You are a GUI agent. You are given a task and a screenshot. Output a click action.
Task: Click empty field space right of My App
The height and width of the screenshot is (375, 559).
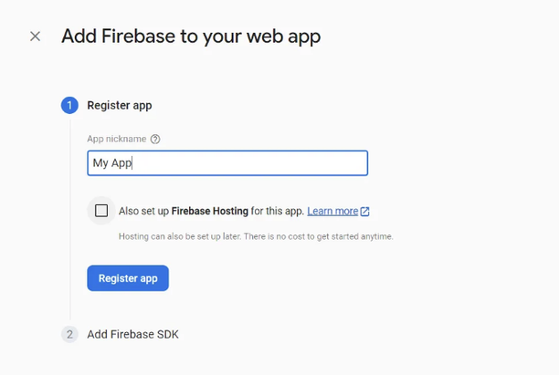[x=249, y=163]
